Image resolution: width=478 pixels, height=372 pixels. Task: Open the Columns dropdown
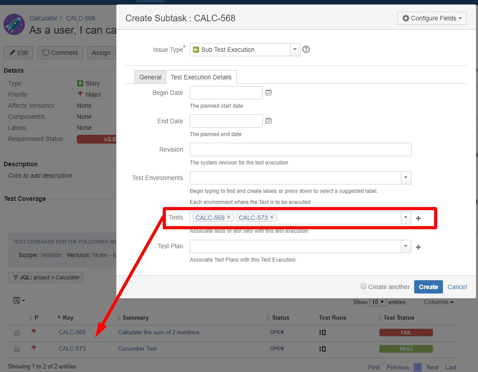[x=439, y=302]
